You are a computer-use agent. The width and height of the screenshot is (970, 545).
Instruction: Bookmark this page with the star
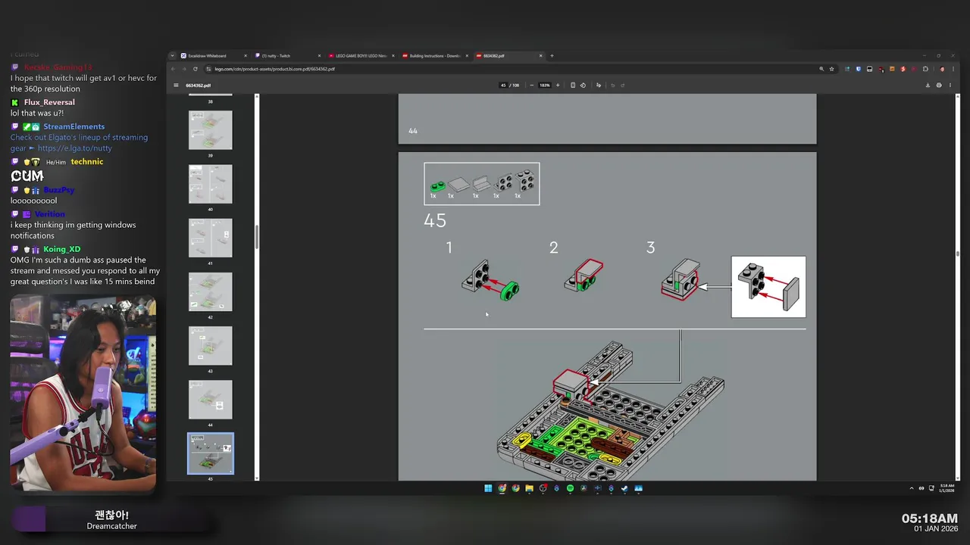coord(832,69)
